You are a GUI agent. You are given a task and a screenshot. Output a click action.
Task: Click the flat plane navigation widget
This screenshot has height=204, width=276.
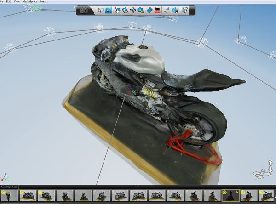click(x=262, y=174)
